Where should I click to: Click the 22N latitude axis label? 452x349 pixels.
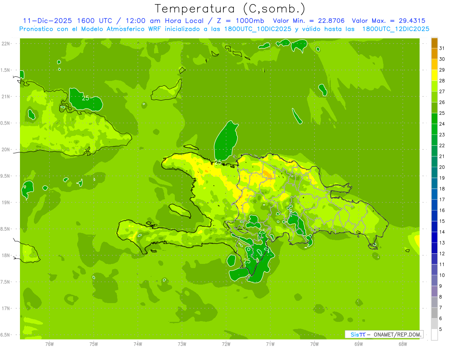6,44
